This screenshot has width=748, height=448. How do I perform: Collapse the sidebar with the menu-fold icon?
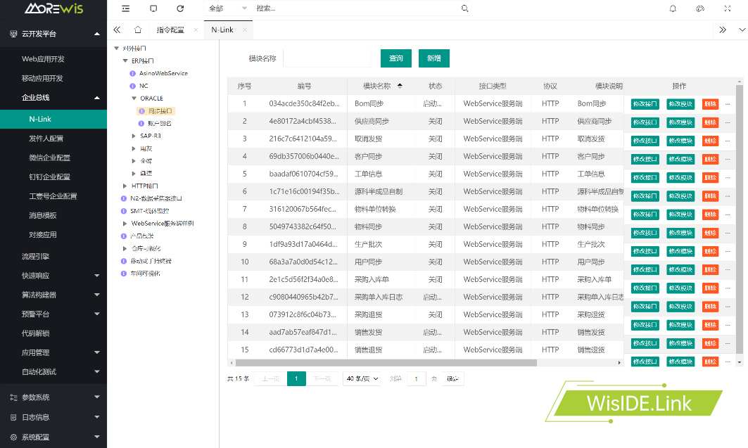125,8
